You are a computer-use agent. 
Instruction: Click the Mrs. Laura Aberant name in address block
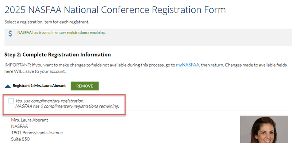click(30, 120)
